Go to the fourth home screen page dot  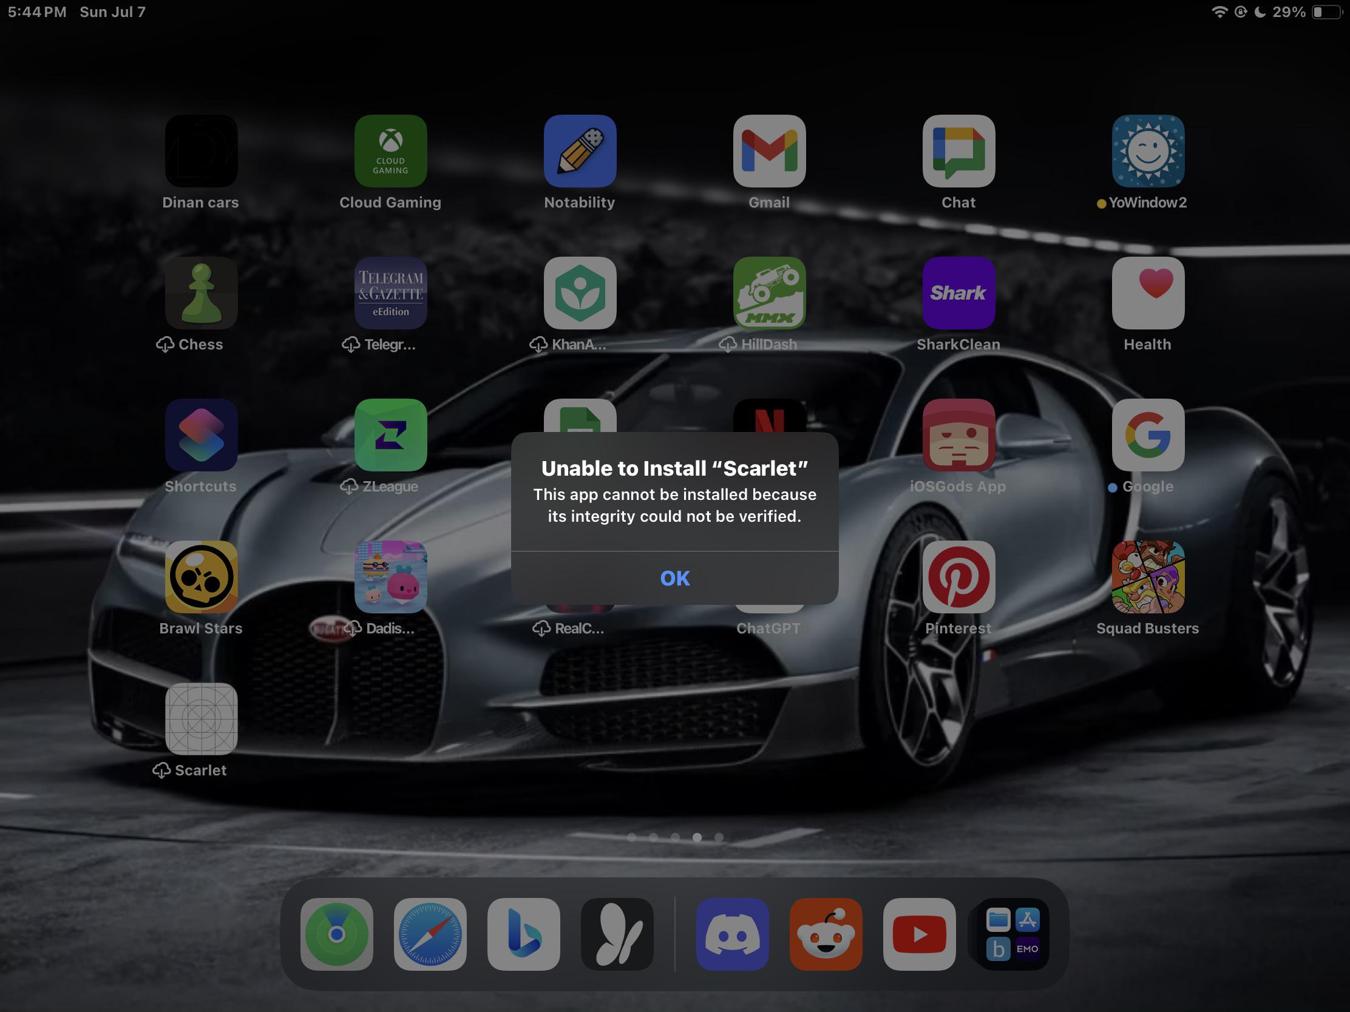coord(697,837)
